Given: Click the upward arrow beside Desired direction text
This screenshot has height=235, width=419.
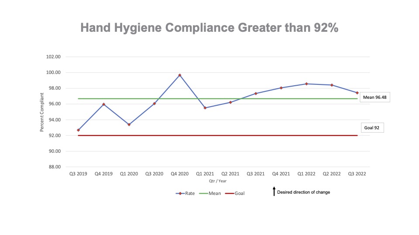Looking at the screenshot, I should [x=274, y=191].
